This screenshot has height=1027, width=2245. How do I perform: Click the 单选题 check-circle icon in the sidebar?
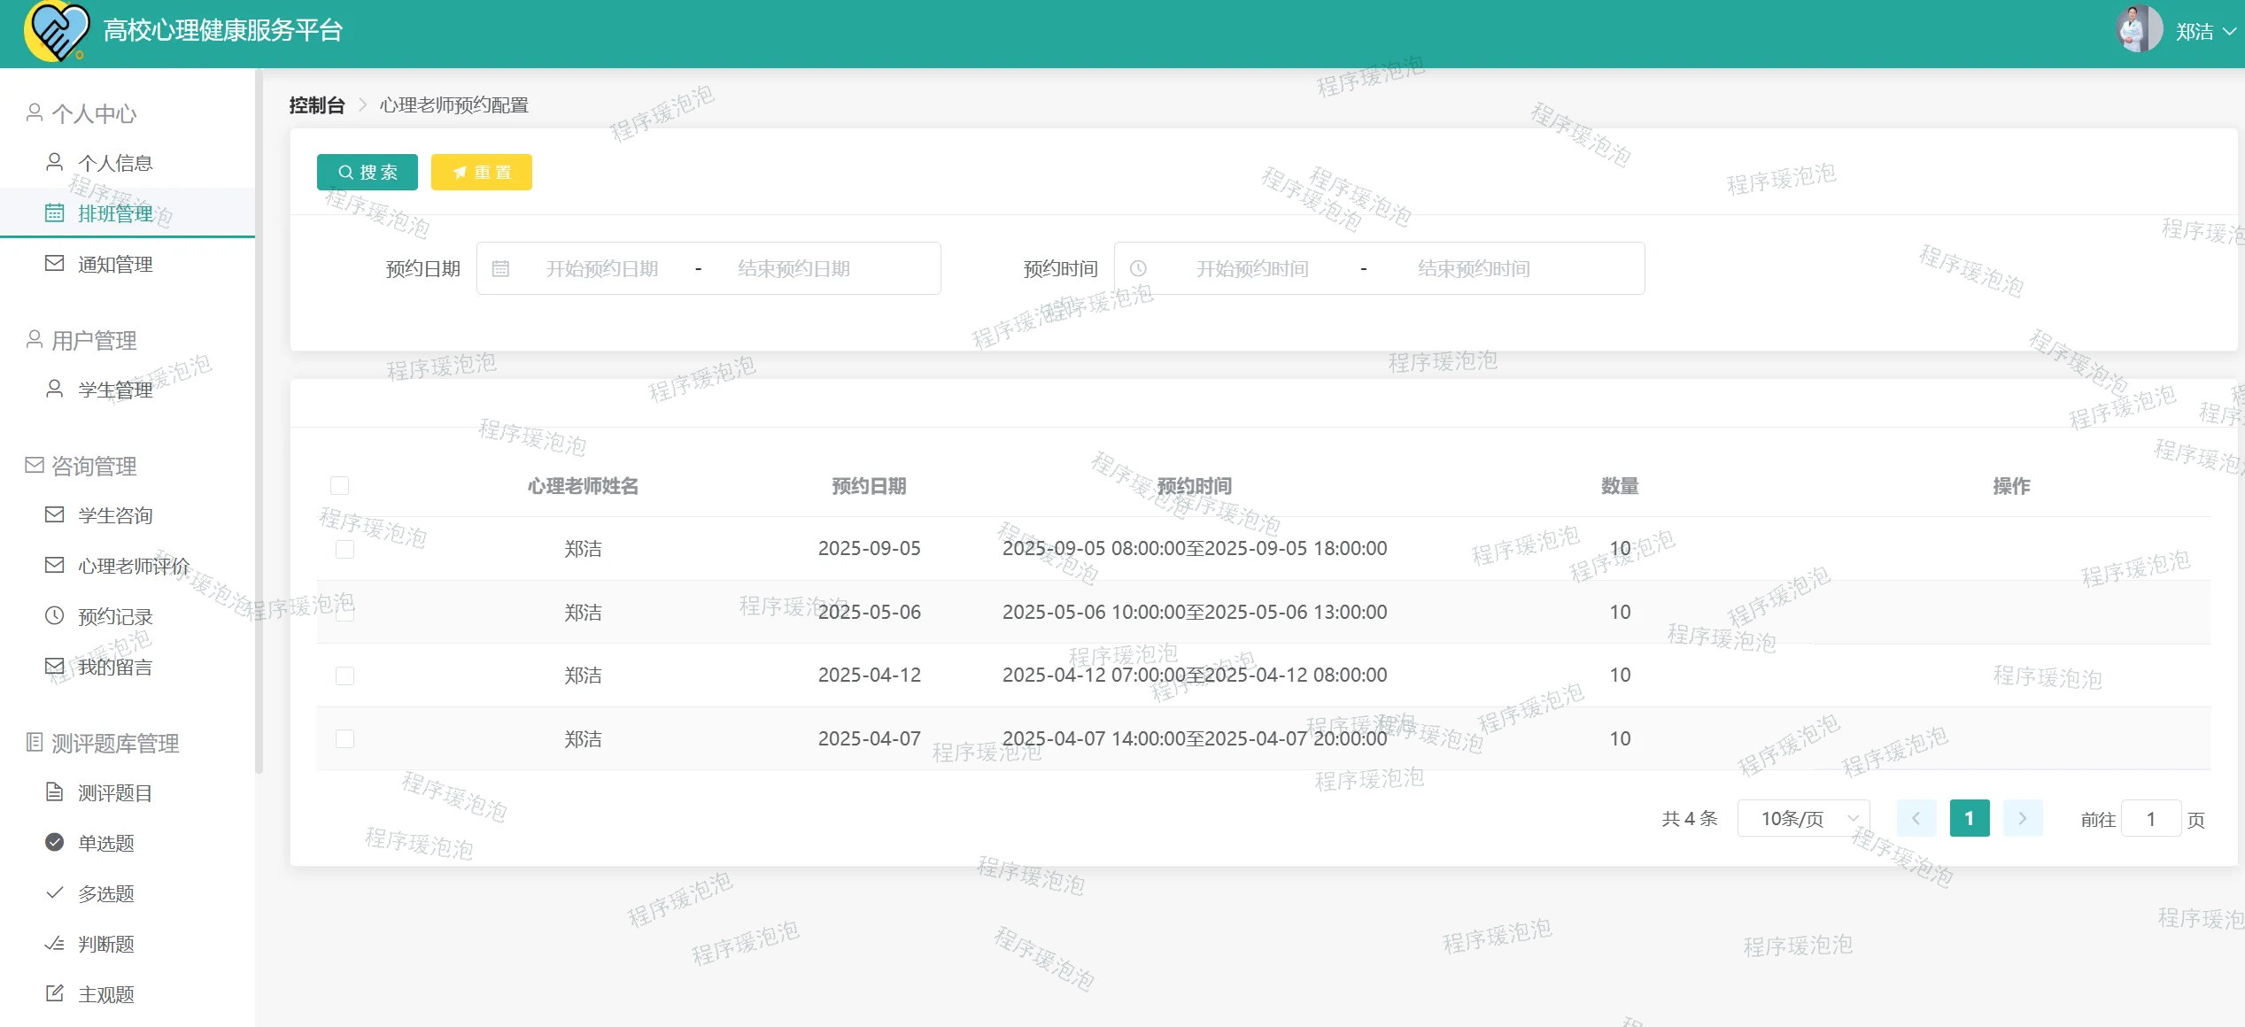[54, 842]
